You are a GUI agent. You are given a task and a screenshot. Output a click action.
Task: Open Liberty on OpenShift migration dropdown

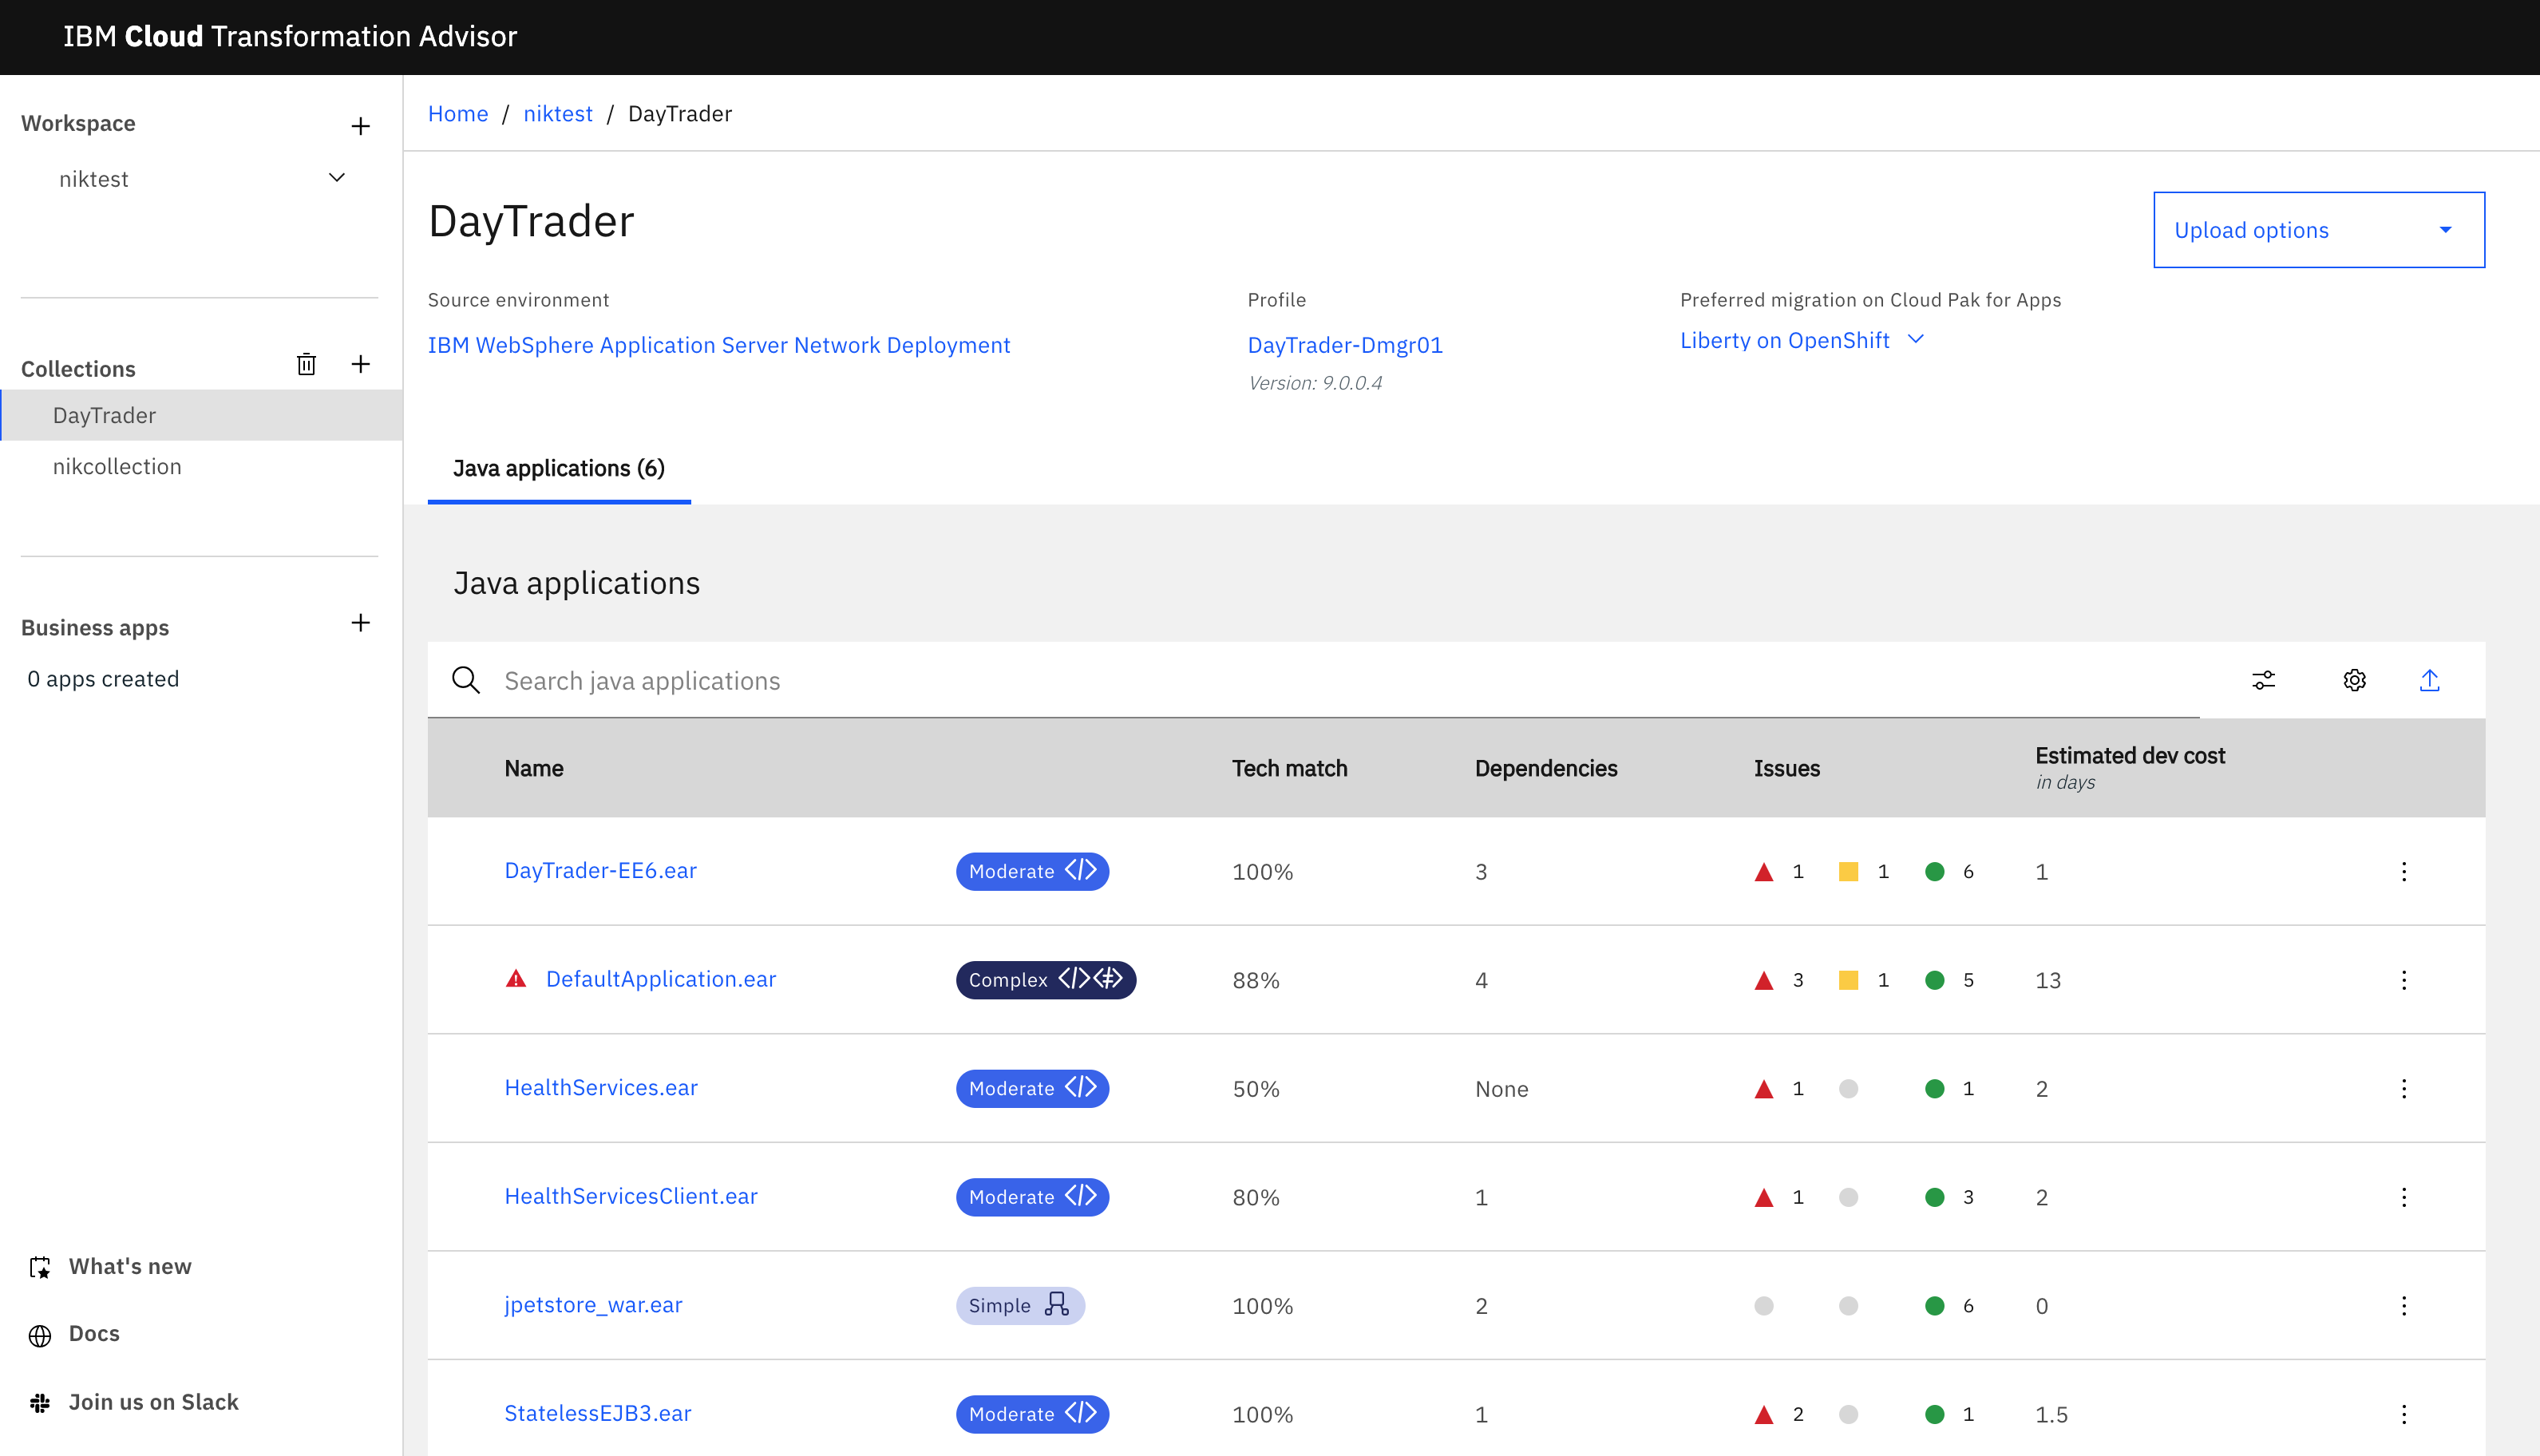(1802, 340)
